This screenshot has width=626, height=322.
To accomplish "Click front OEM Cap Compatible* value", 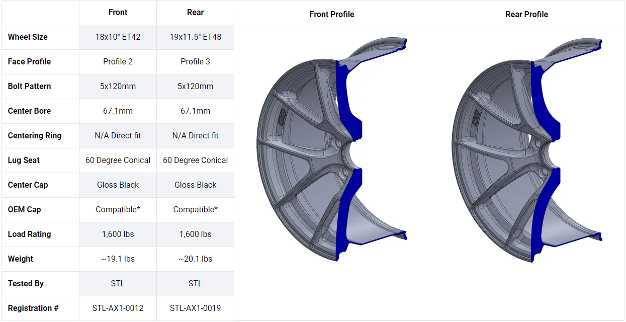I will click(x=118, y=210).
